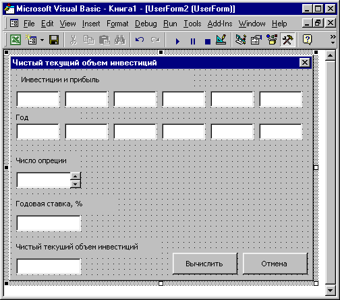This screenshot has width=340, height=300.
Task: Open the Tools menu
Action: click(x=192, y=24)
